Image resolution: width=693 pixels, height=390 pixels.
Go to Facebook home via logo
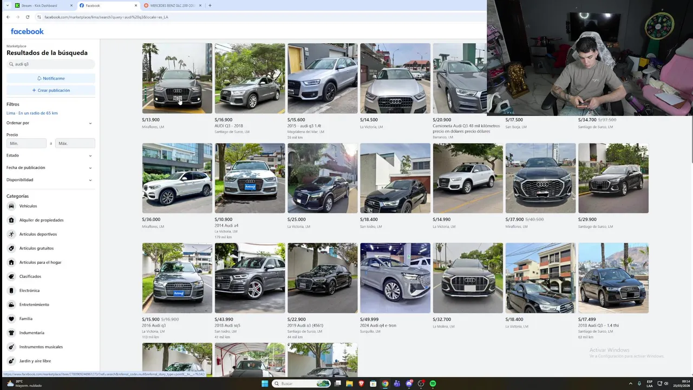(x=27, y=31)
